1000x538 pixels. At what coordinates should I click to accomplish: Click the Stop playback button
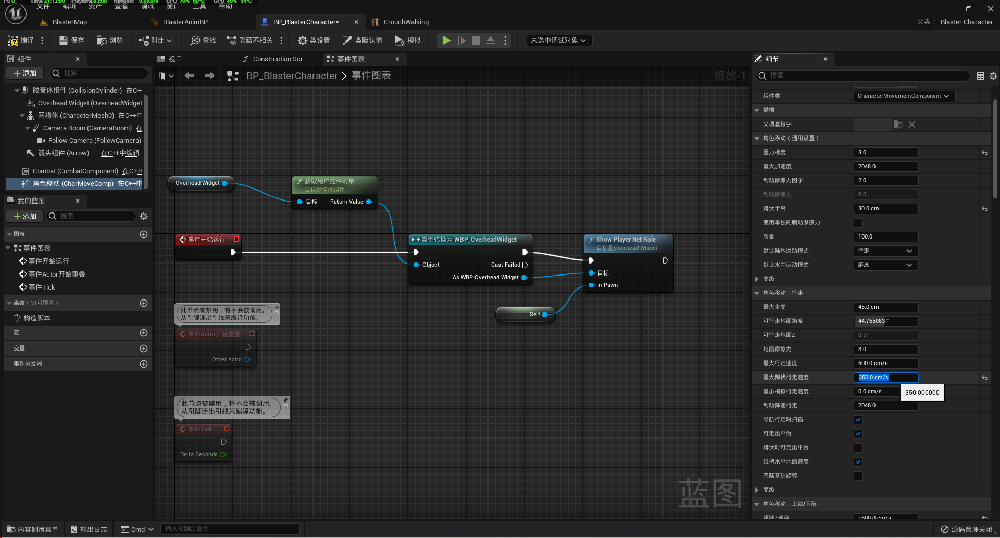click(x=476, y=41)
